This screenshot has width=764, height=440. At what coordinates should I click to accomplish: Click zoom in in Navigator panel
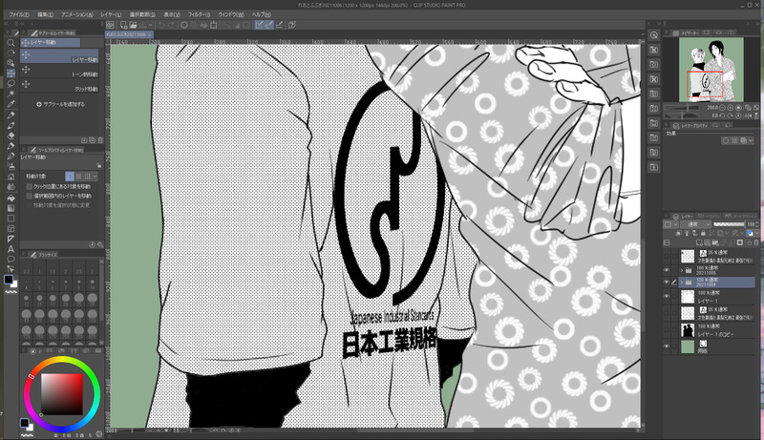pos(731,108)
